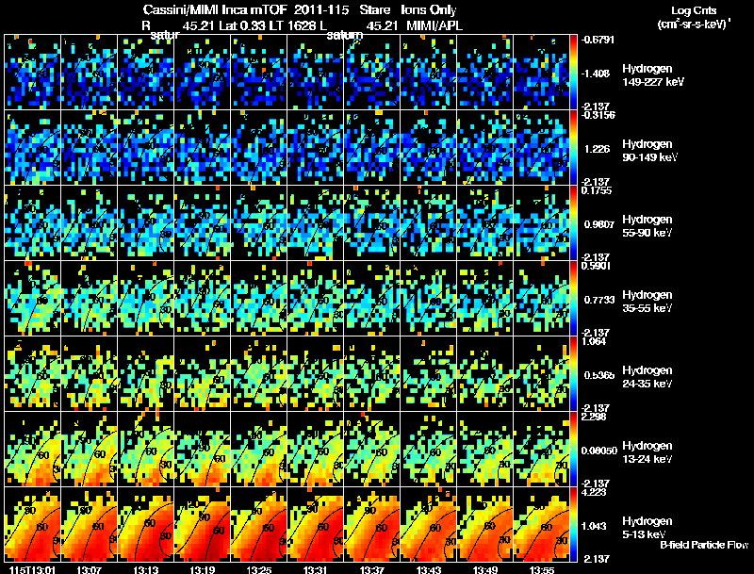Click the 'Hydrogen 90-149 keV' row label
This screenshot has height=574, width=754.
[649, 151]
